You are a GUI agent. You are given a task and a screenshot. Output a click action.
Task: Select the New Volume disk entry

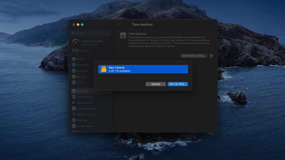pyautogui.click(x=143, y=69)
